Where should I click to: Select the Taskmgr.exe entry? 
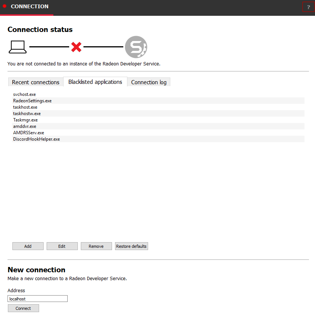point(25,120)
